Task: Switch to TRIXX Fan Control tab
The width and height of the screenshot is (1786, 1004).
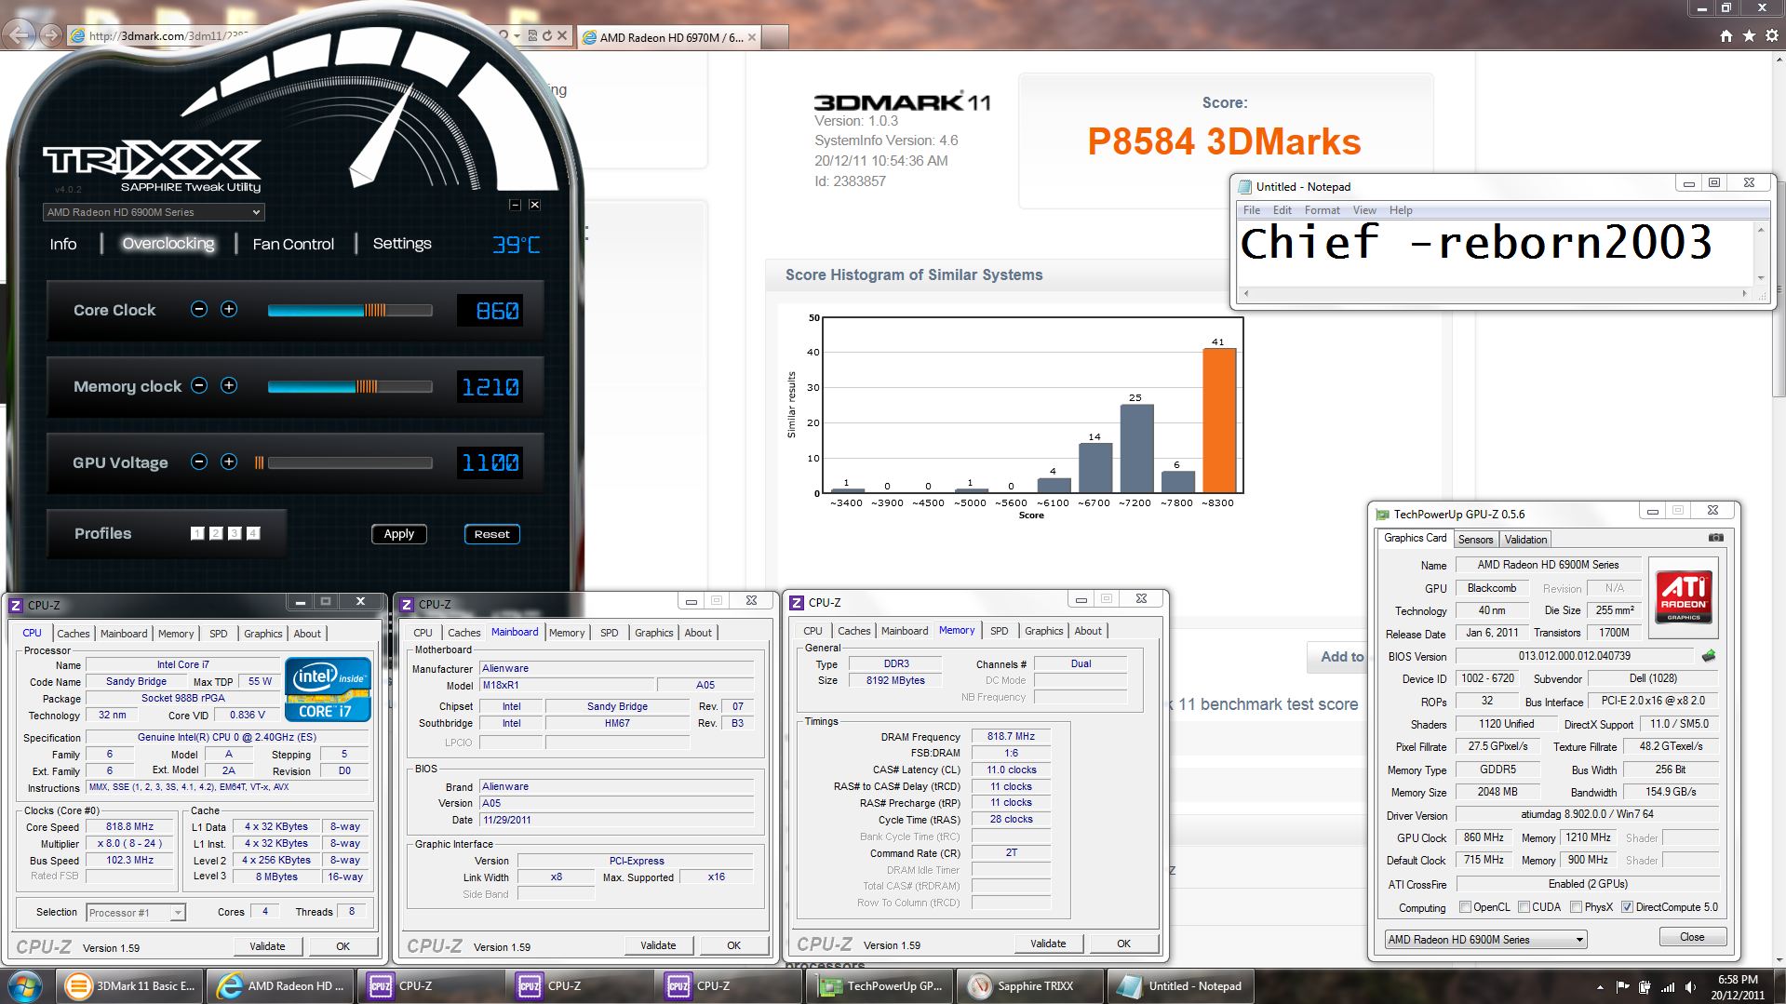Action: tap(293, 244)
